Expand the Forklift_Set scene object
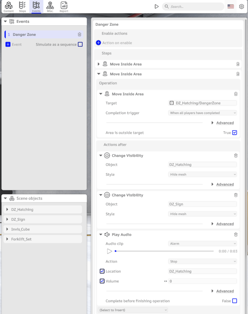Image resolution: width=248 pixels, height=314 pixels. [x=7, y=239]
